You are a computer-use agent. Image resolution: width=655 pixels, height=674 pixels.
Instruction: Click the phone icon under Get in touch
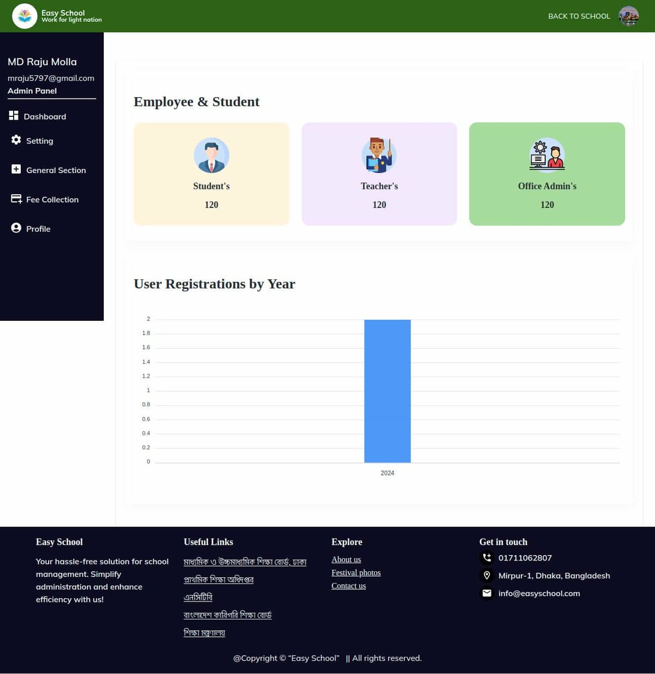click(486, 557)
